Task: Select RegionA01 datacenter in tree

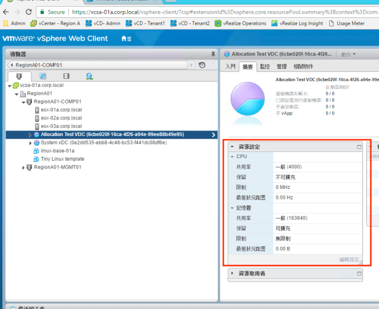Action: click(x=39, y=94)
